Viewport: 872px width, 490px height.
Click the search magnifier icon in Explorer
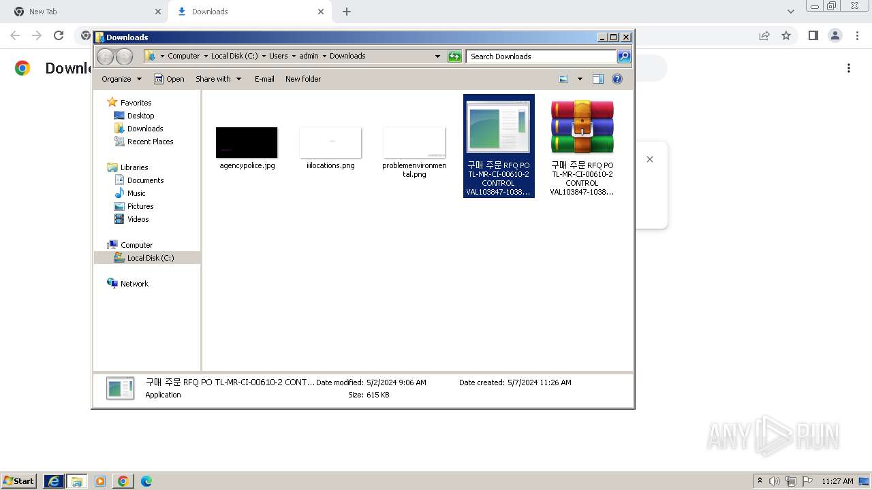(x=624, y=56)
